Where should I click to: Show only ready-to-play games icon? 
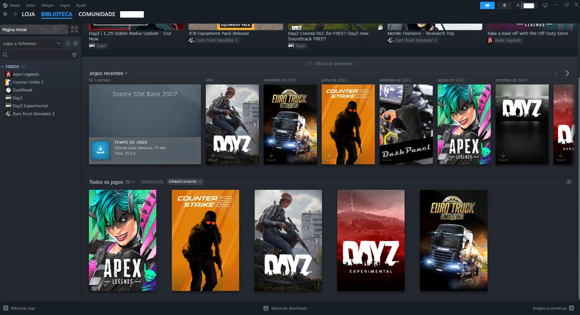(75, 44)
